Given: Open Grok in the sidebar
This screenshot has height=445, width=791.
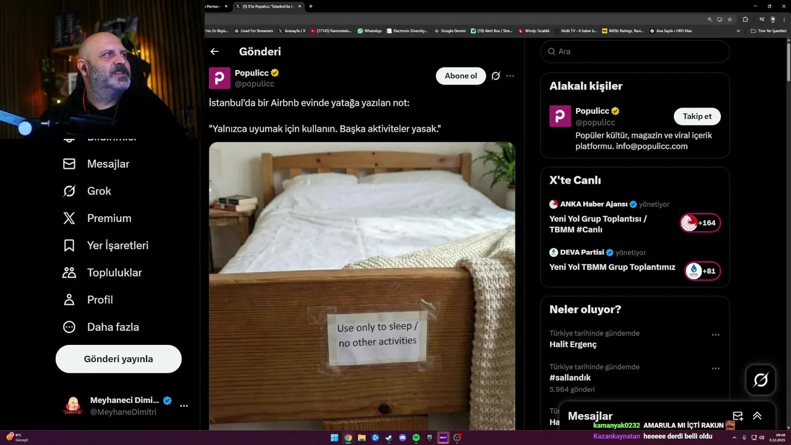Looking at the screenshot, I should [x=87, y=191].
